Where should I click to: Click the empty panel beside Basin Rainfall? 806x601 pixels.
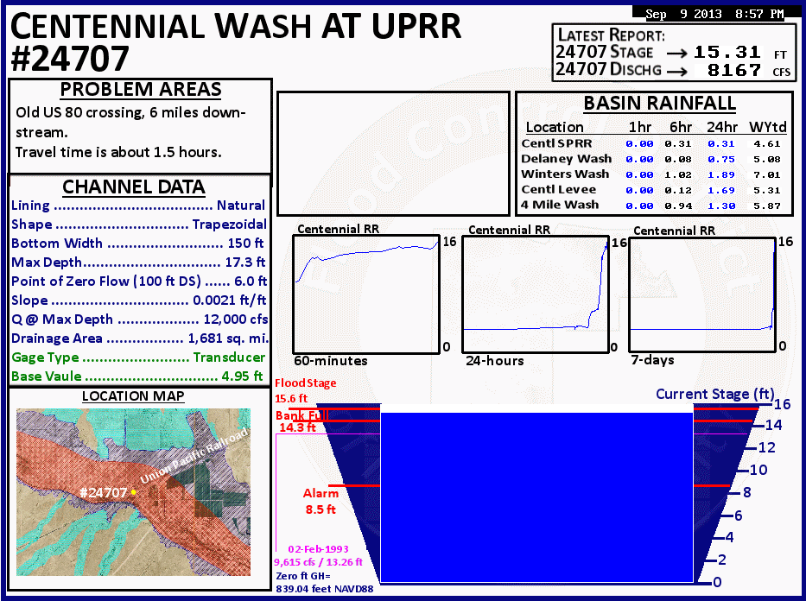tap(393, 154)
